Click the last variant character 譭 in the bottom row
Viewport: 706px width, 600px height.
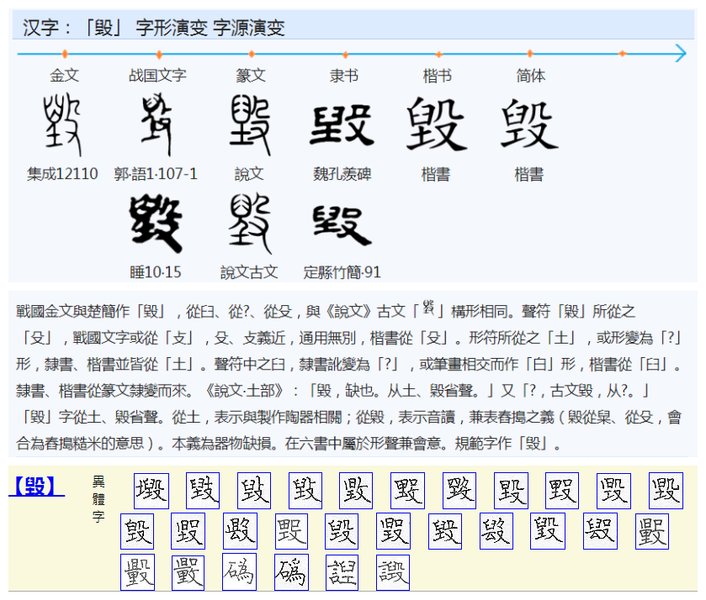tap(392, 571)
